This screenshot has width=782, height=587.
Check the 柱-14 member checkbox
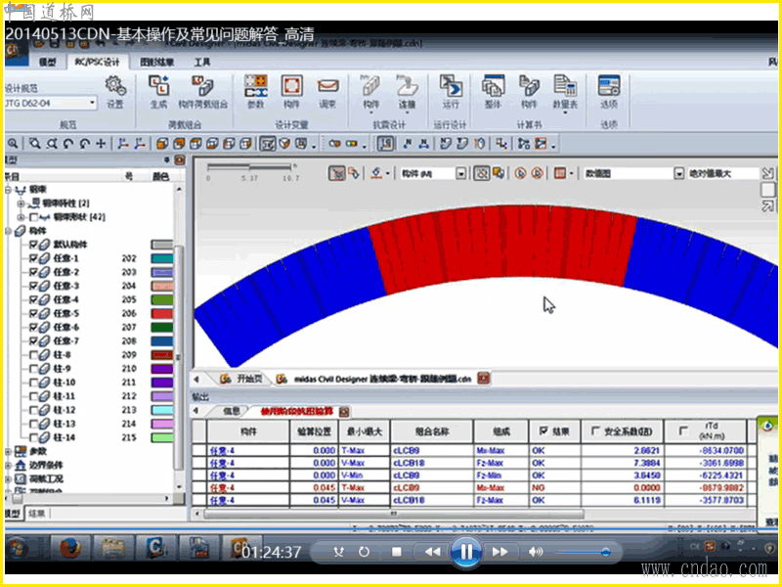pos(33,437)
